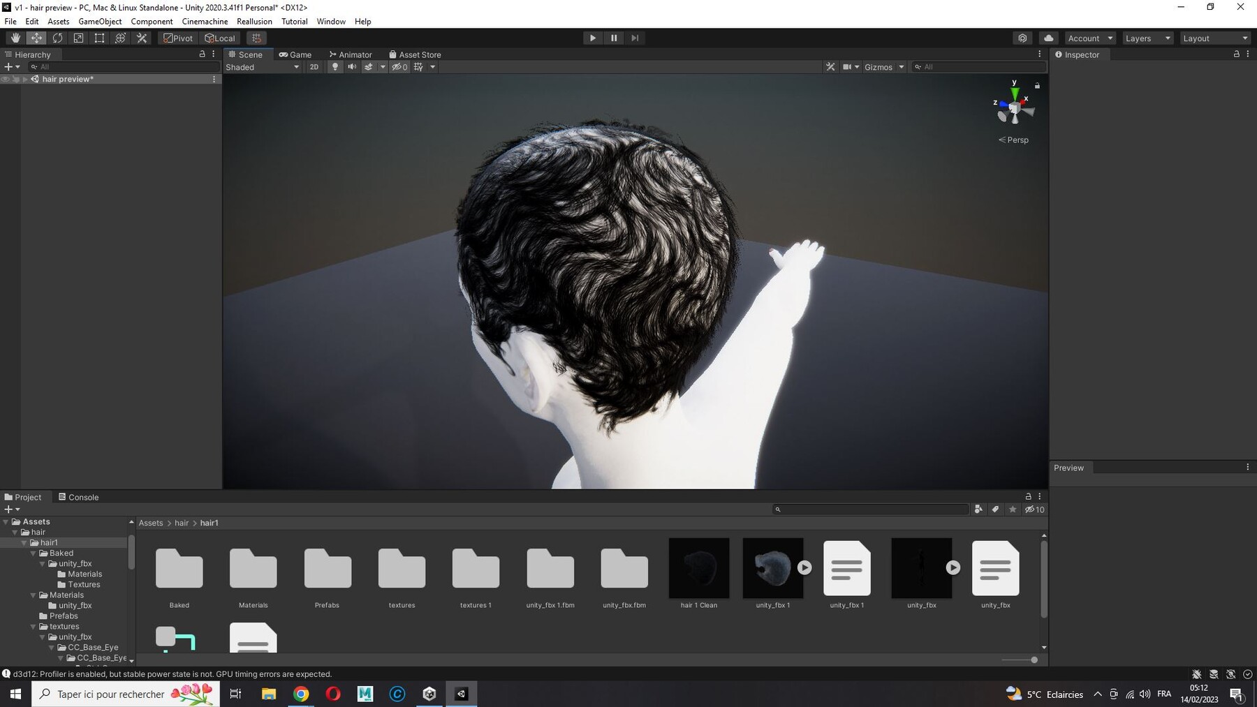Open Google Chrome from taskbar
Viewport: 1257px width, 707px height.
[301, 694]
